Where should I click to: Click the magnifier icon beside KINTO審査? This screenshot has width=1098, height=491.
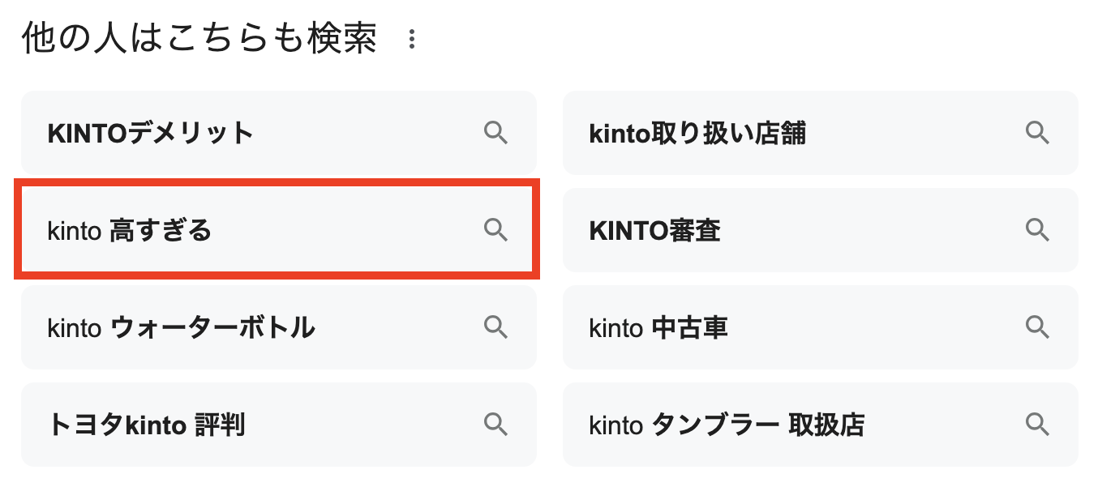pyautogui.click(x=1037, y=230)
